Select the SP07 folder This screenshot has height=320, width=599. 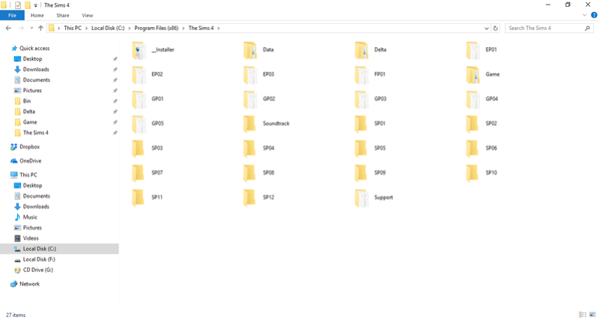148,173
